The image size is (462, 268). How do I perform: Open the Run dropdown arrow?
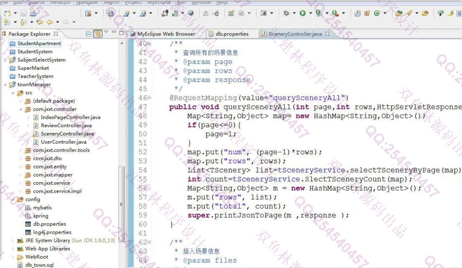tap(310, 13)
